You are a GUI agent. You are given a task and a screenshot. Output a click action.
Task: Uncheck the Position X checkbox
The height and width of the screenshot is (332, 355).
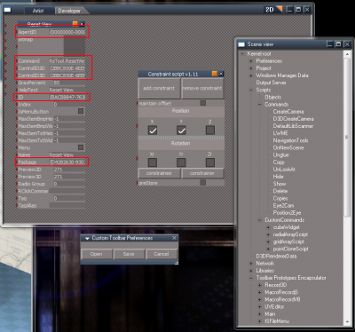(153, 130)
